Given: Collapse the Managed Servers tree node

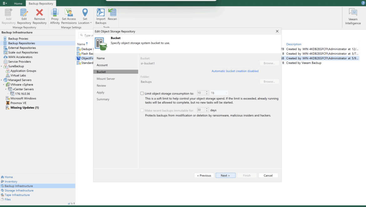Looking at the screenshot, I should click(1, 80).
